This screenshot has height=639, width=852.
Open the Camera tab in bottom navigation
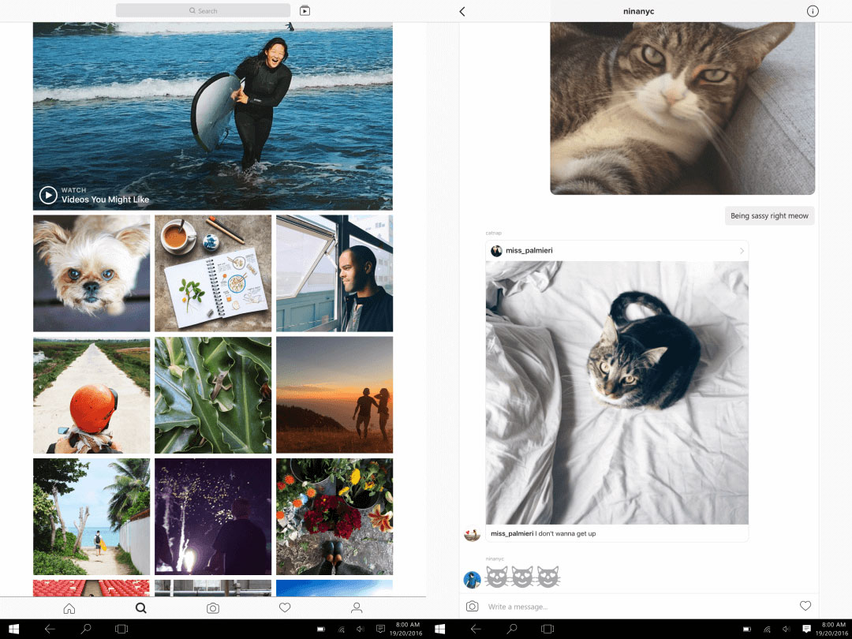213,608
